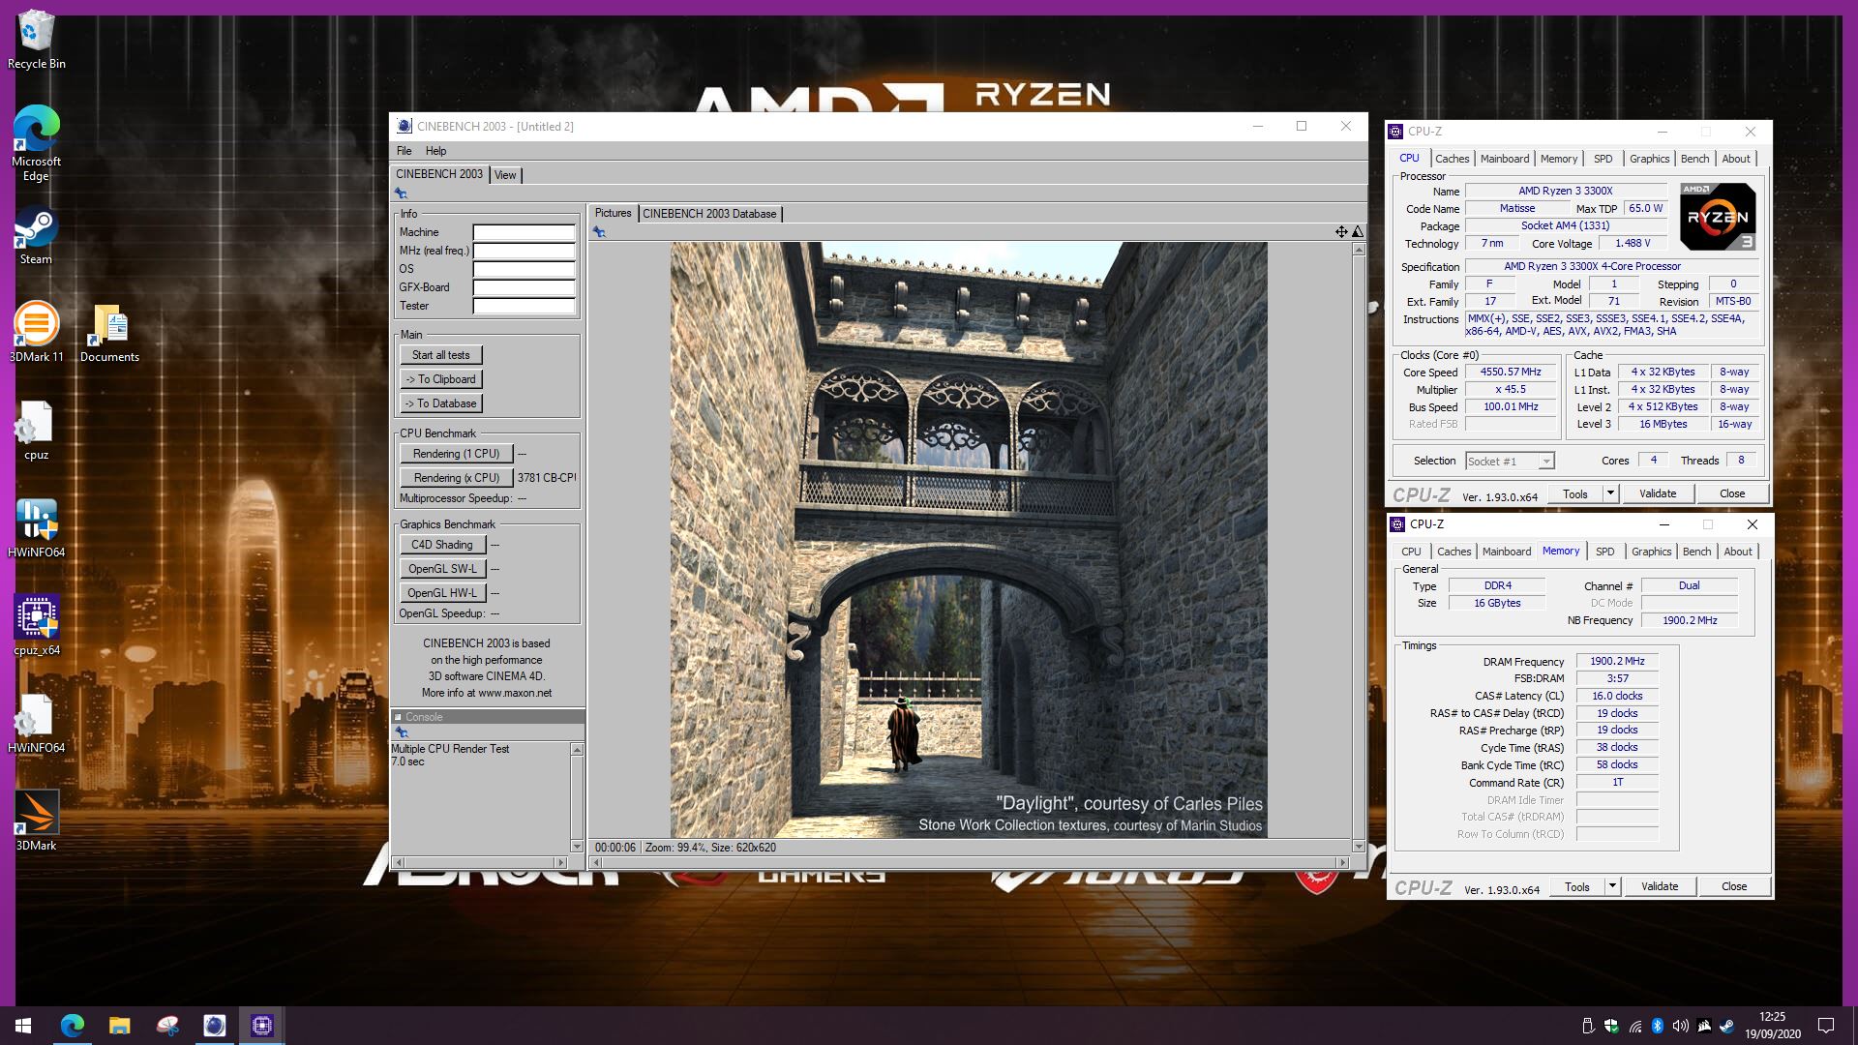Run Rendering (1 CPU) benchmark
Image resolution: width=1858 pixels, height=1045 pixels.
(456, 454)
